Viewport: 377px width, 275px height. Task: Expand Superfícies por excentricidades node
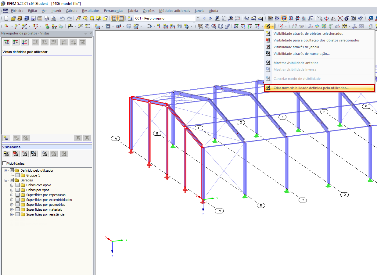(x=12, y=200)
